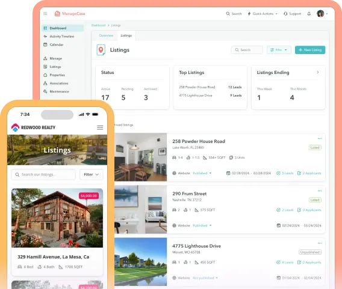This screenshot has width=342, height=289.
Task: Open Manage in the sidebar
Action: pyautogui.click(x=53, y=58)
